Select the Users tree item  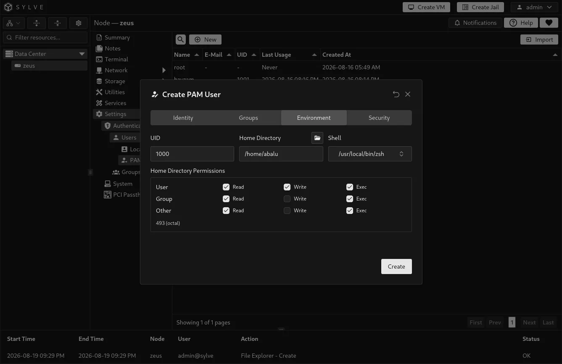[x=125, y=137]
